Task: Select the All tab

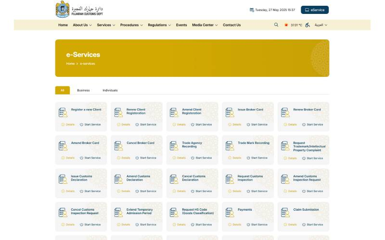Action: [x=63, y=90]
